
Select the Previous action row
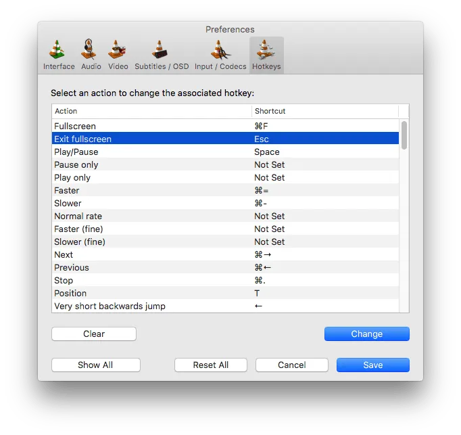tap(225, 267)
